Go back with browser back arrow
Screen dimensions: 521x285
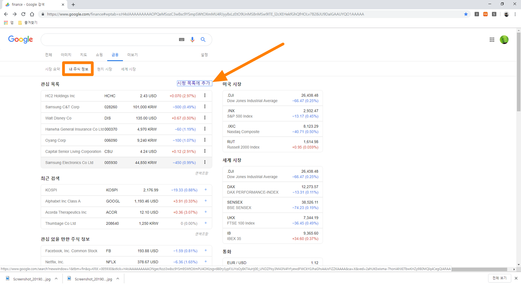pos(5,14)
